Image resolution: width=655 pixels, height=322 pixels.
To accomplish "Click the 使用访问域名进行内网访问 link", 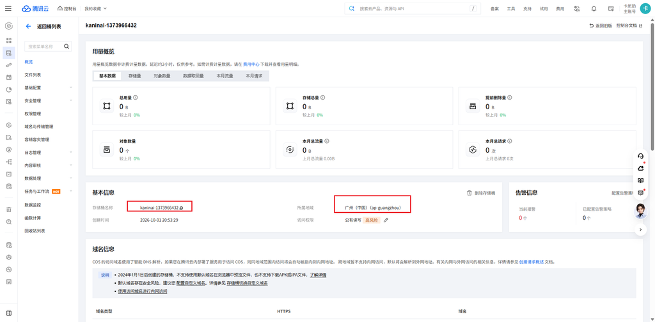I will click(x=143, y=291).
